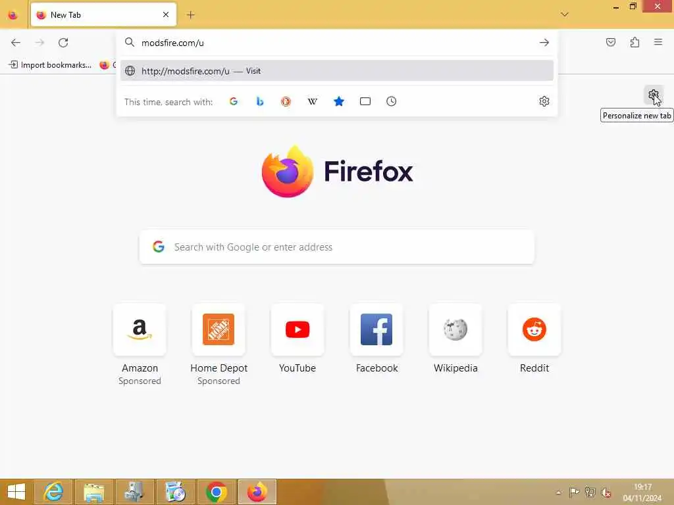The height and width of the screenshot is (505, 674).
Task: Click network tray icon
Action: 590,493
